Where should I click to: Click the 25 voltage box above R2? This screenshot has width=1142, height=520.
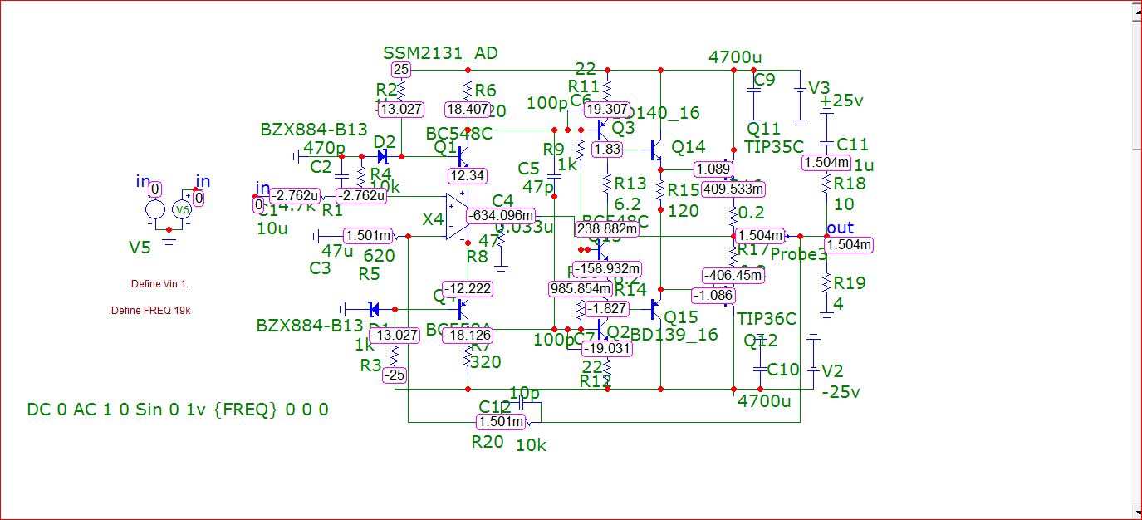tap(401, 70)
